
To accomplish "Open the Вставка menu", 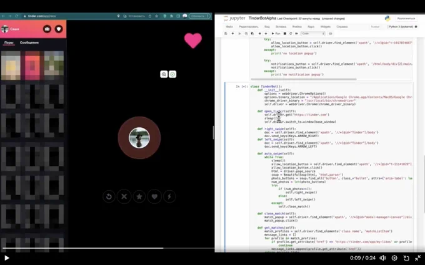I will 281,27.
